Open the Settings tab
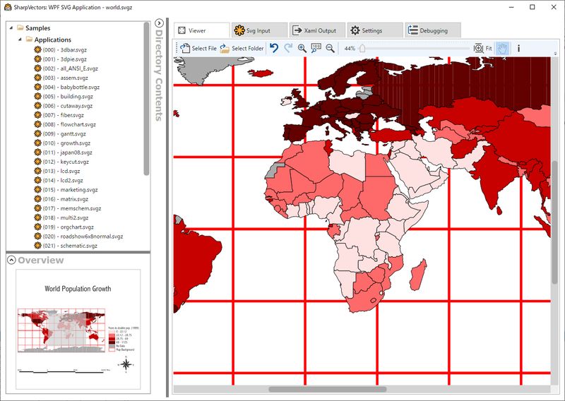Viewport: 565px width, 401px height. coord(374,30)
